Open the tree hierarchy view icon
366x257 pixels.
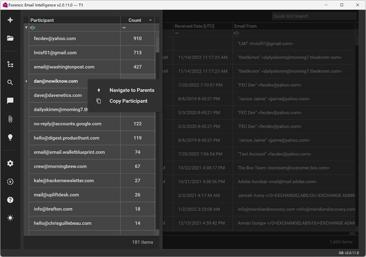point(10,64)
